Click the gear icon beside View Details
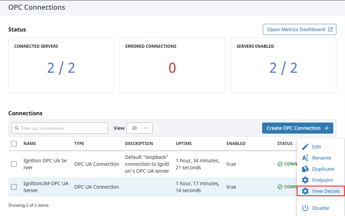This screenshot has height=216, width=345. (305, 191)
